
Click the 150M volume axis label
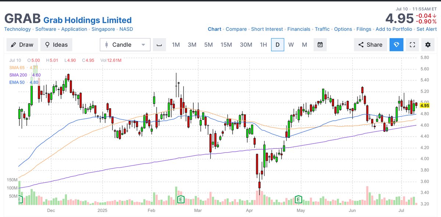(x=11, y=180)
